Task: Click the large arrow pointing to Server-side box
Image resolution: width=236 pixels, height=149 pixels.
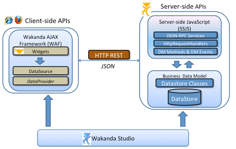Action: [x=183, y=119]
